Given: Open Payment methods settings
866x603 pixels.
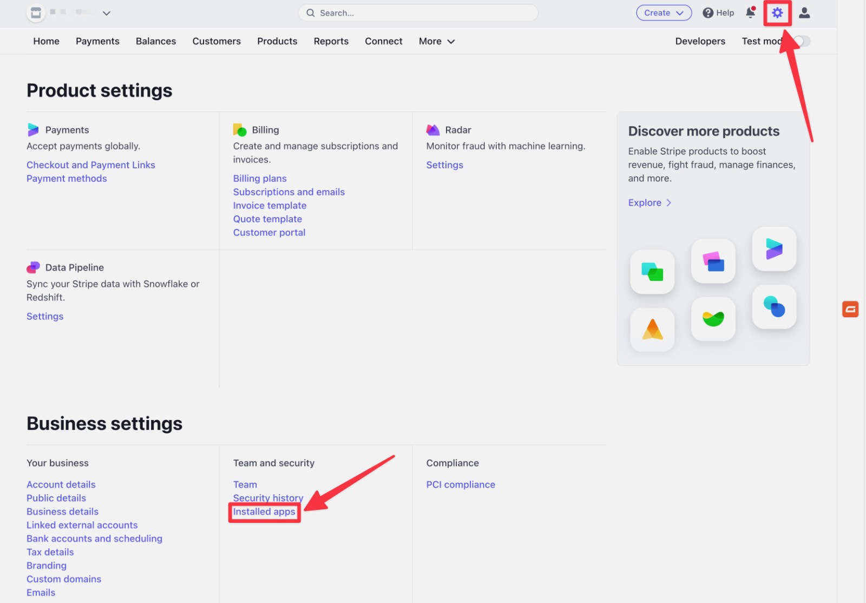Looking at the screenshot, I should click(x=67, y=179).
